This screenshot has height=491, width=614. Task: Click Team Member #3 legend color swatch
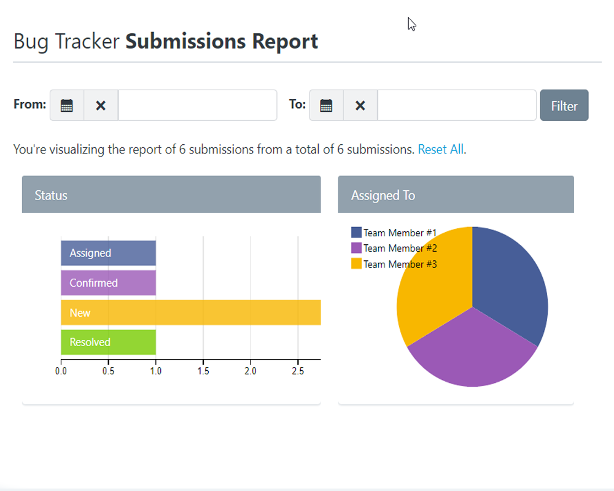tap(356, 264)
